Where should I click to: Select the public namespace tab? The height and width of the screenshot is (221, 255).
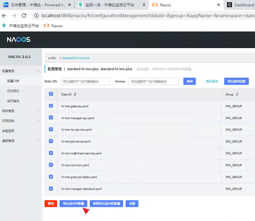[x=52, y=58]
